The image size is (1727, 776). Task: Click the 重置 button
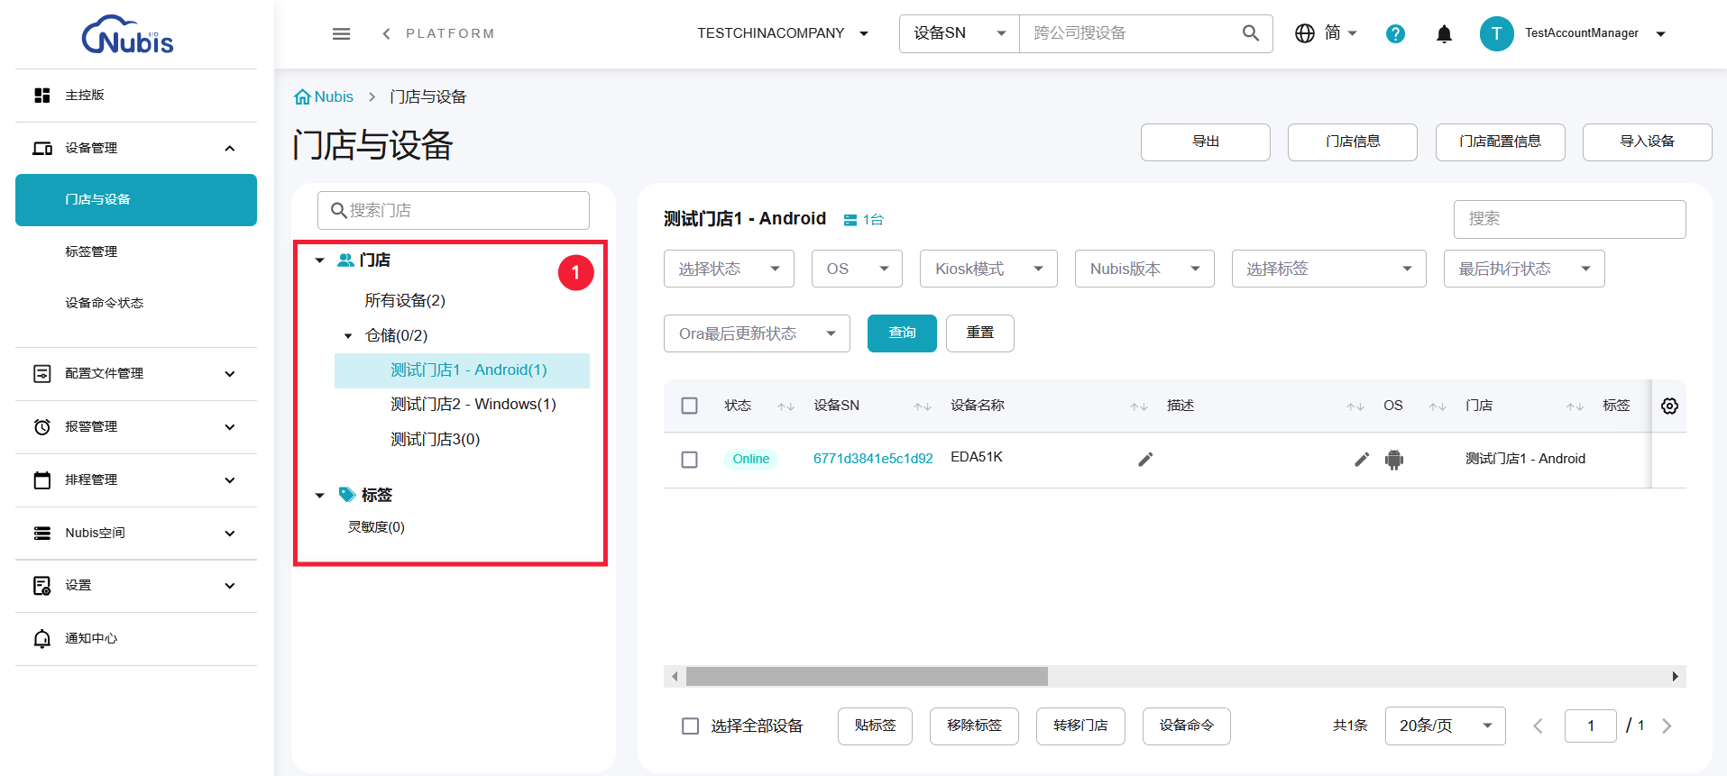click(x=980, y=333)
